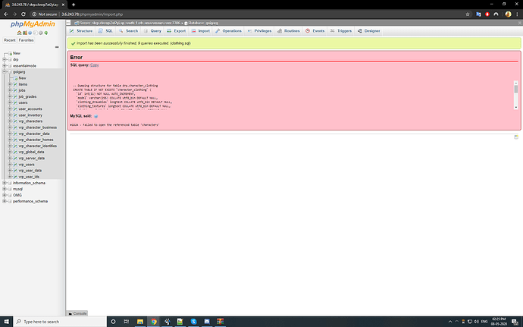523x327 pixels.
Task: Expand the information_schema database node
Action: [5, 183]
